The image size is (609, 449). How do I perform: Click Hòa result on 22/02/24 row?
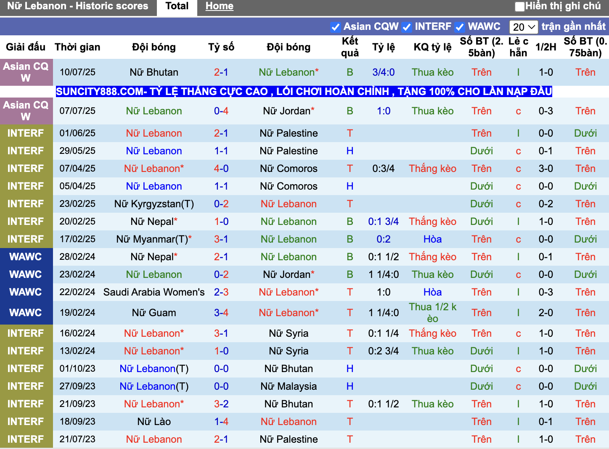tap(432, 292)
